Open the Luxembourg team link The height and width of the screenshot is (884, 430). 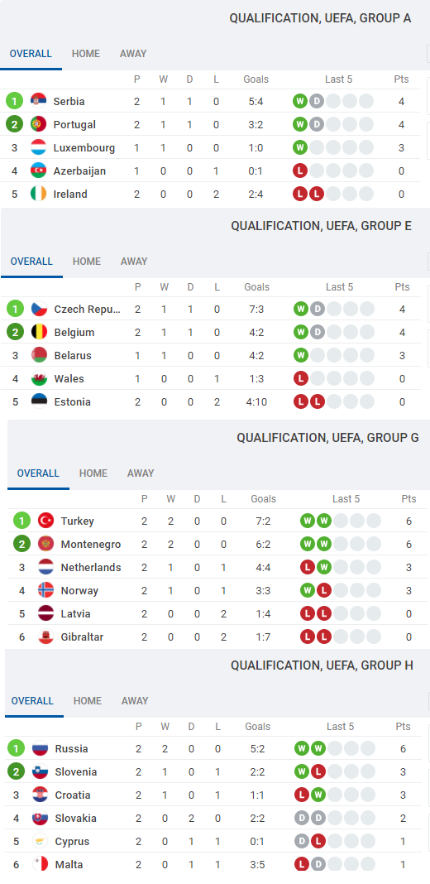click(x=84, y=147)
